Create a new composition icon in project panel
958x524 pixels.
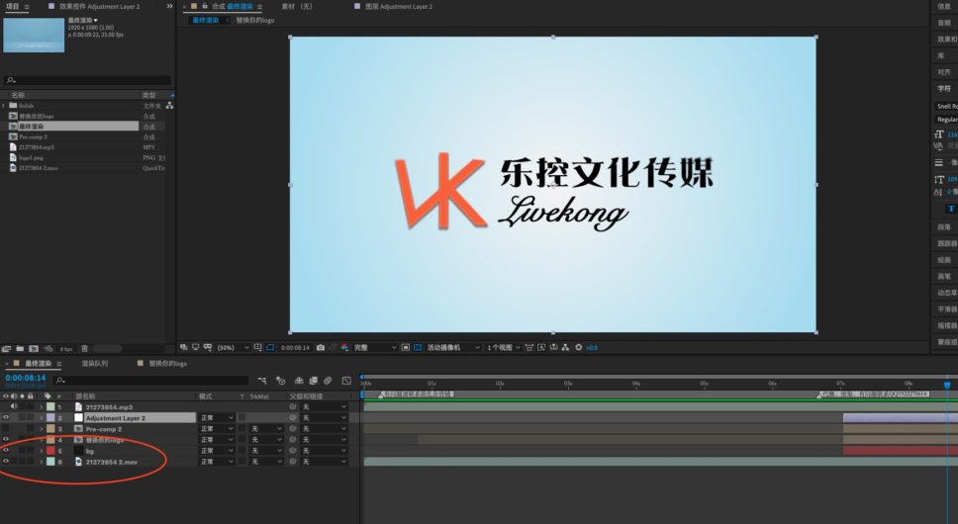pos(34,349)
